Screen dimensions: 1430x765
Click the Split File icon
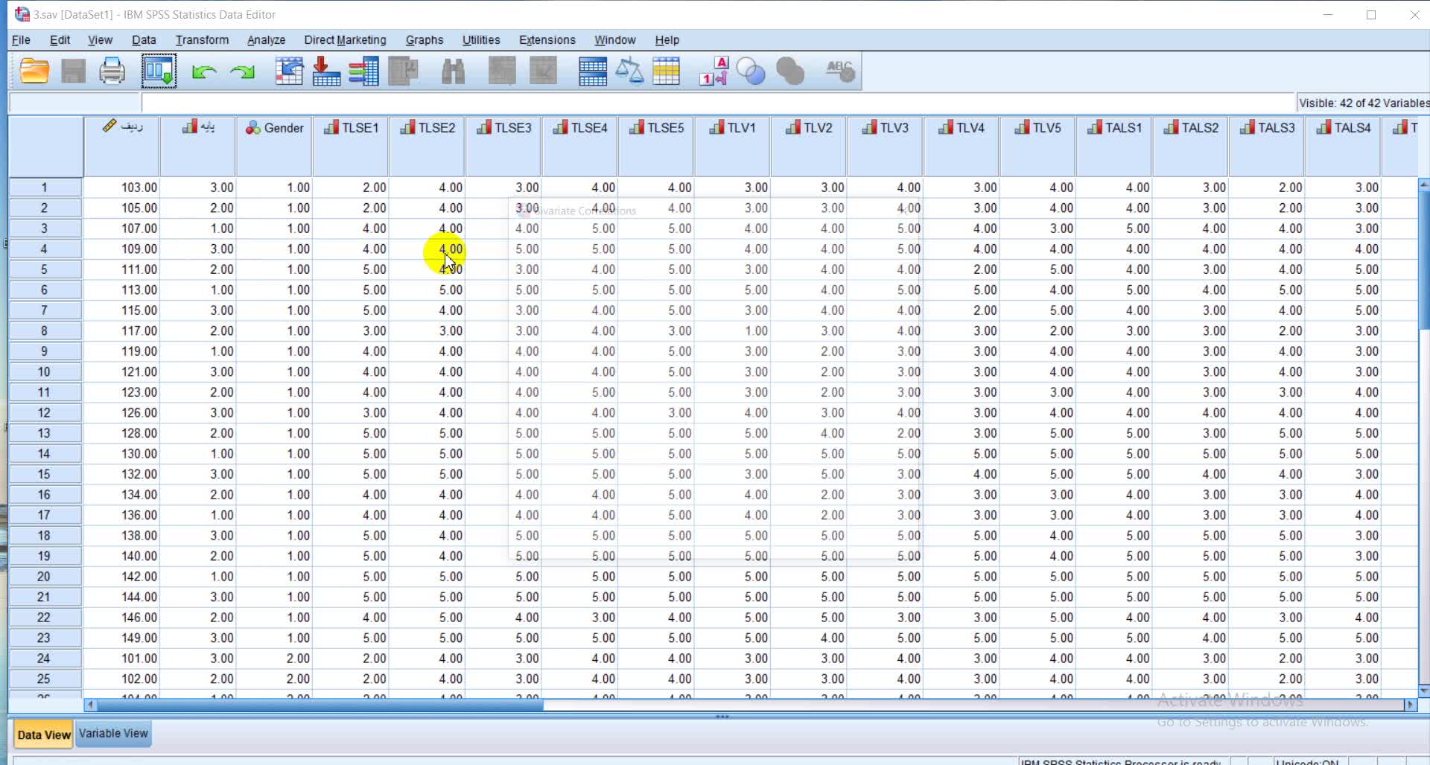pyautogui.click(x=593, y=71)
